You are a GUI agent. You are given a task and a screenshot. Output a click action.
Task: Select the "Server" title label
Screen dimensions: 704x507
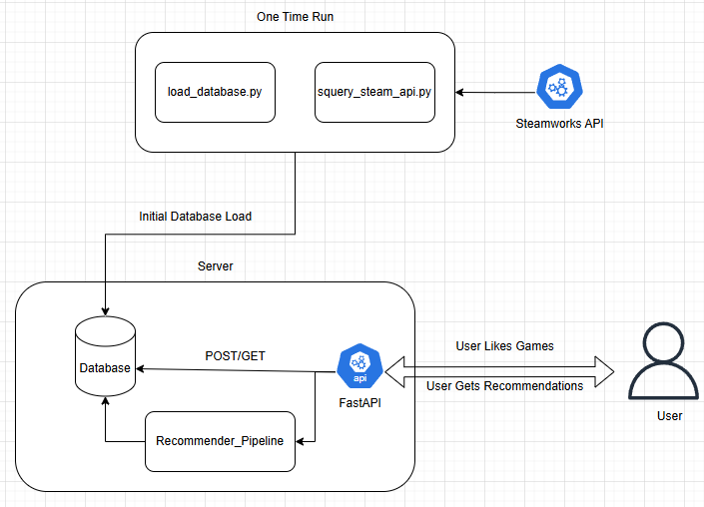(214, 266)
